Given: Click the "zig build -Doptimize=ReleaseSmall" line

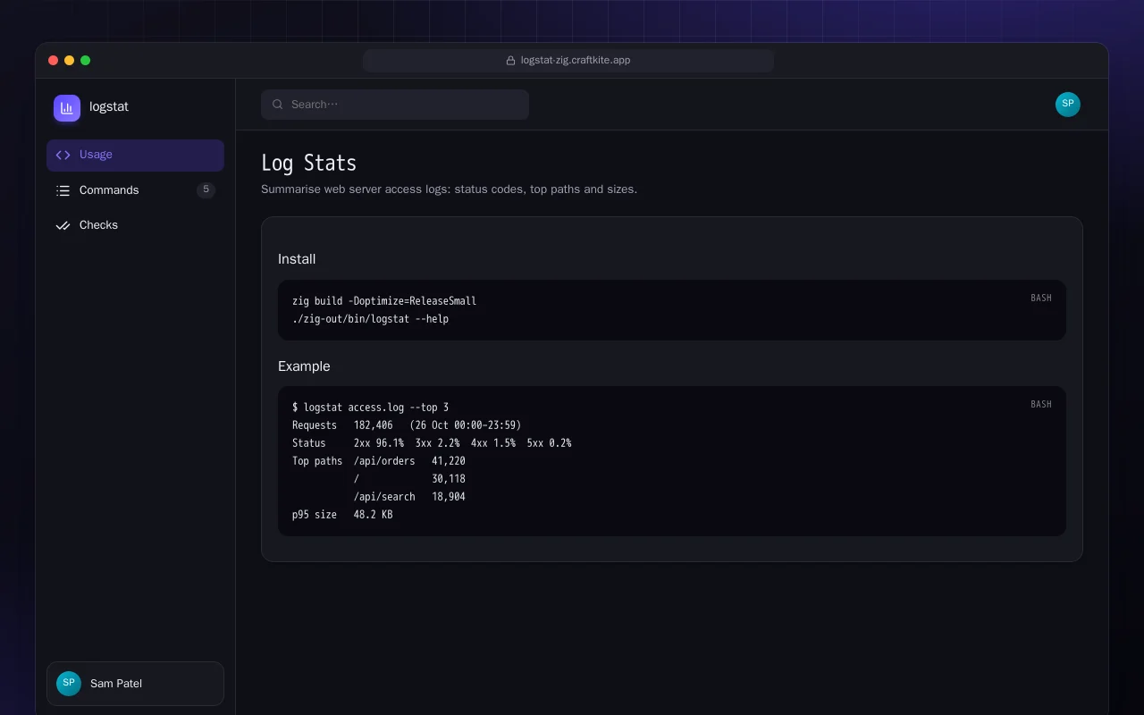Looking at the screenshot, I should click(384, 301).
